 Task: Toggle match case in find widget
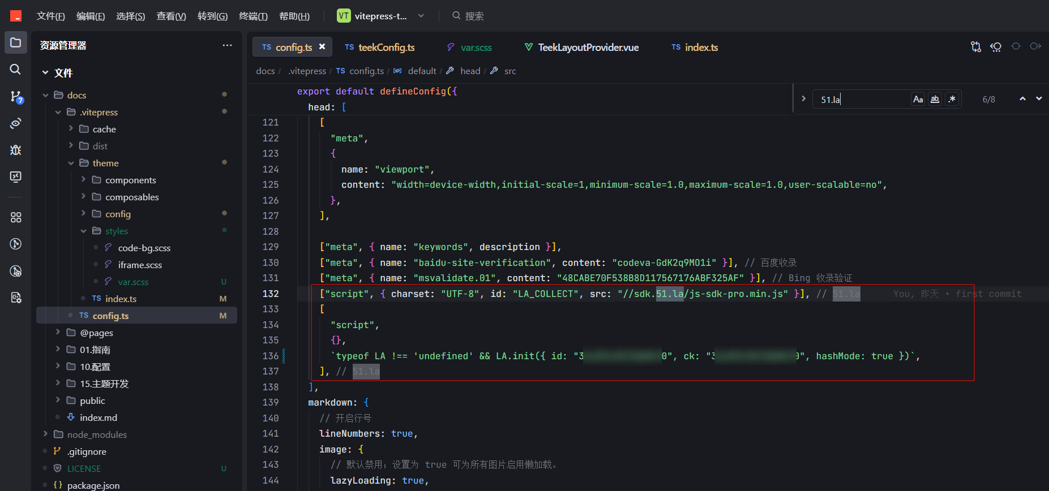tap(918, 100)
